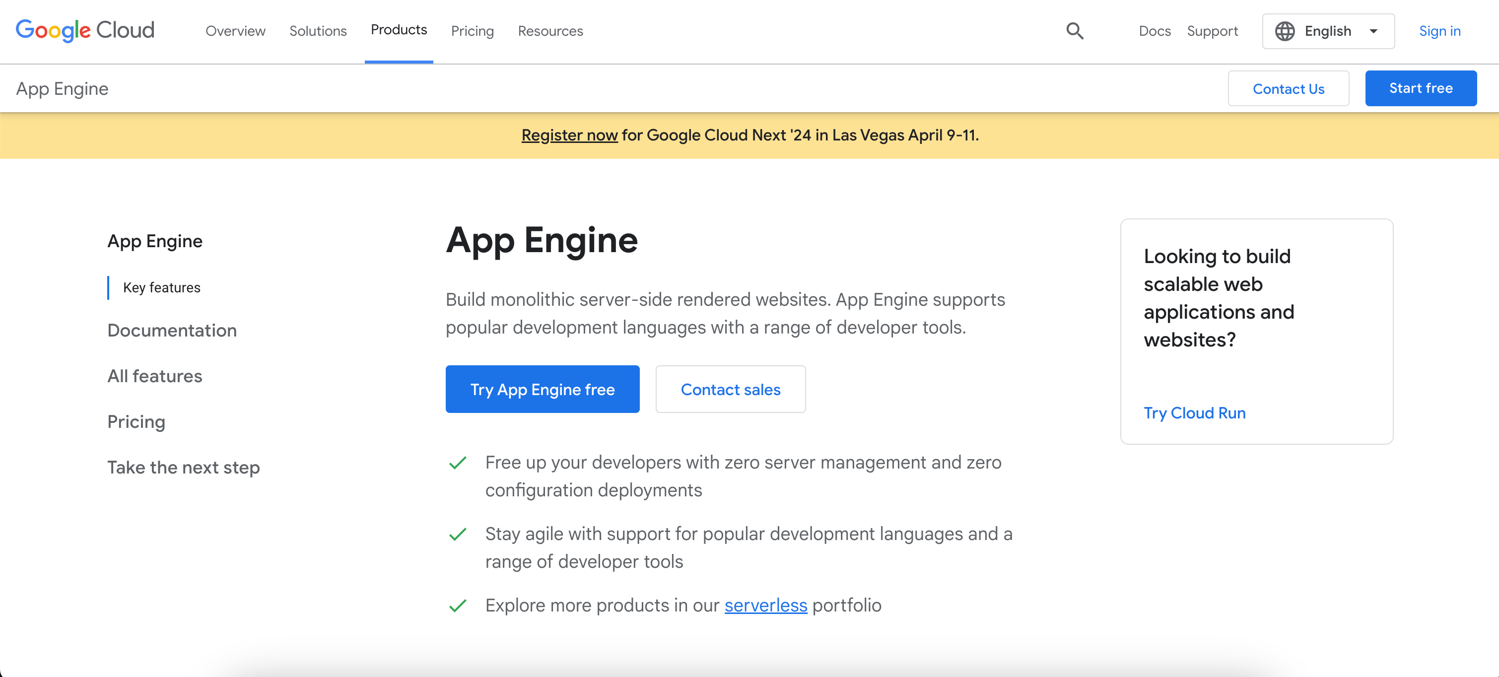Viewport: 1499px width, 677px height.
Task: Click the 'Free up your developers' bullet text
Action: pos(743,476)
